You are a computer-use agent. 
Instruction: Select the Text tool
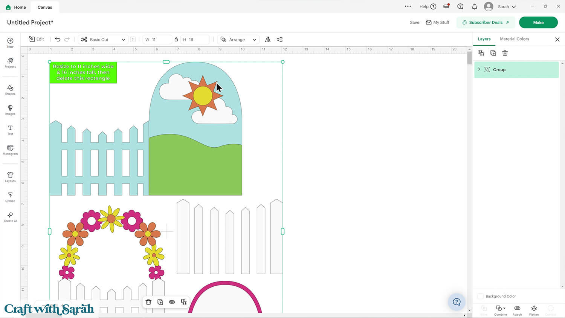[10, 130]
